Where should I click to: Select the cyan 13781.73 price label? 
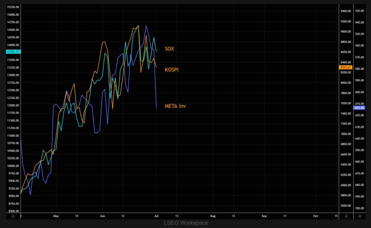13,52
